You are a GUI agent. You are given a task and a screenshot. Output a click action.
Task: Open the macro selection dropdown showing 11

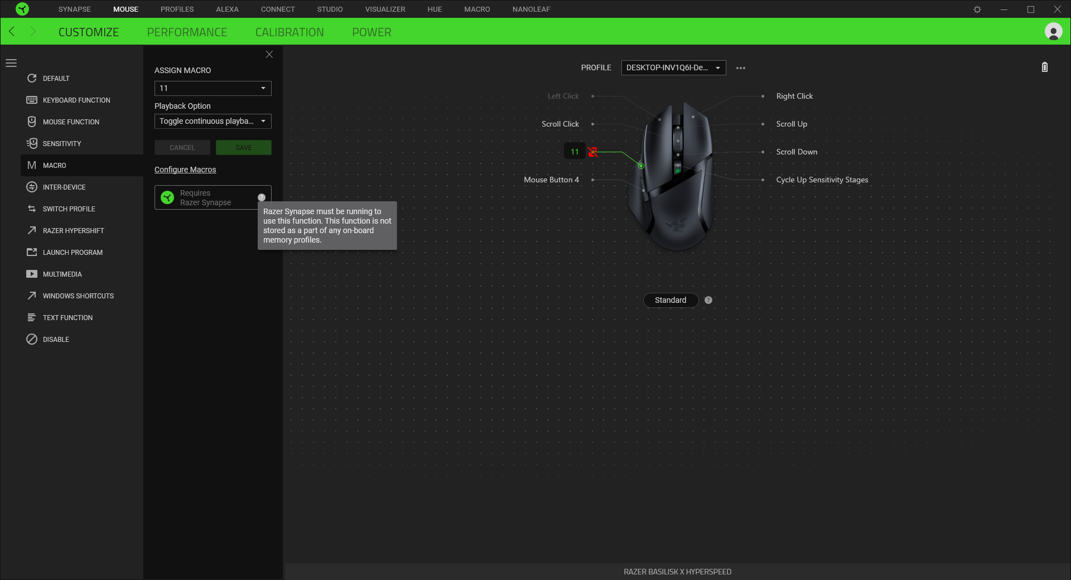pos(213,88)
